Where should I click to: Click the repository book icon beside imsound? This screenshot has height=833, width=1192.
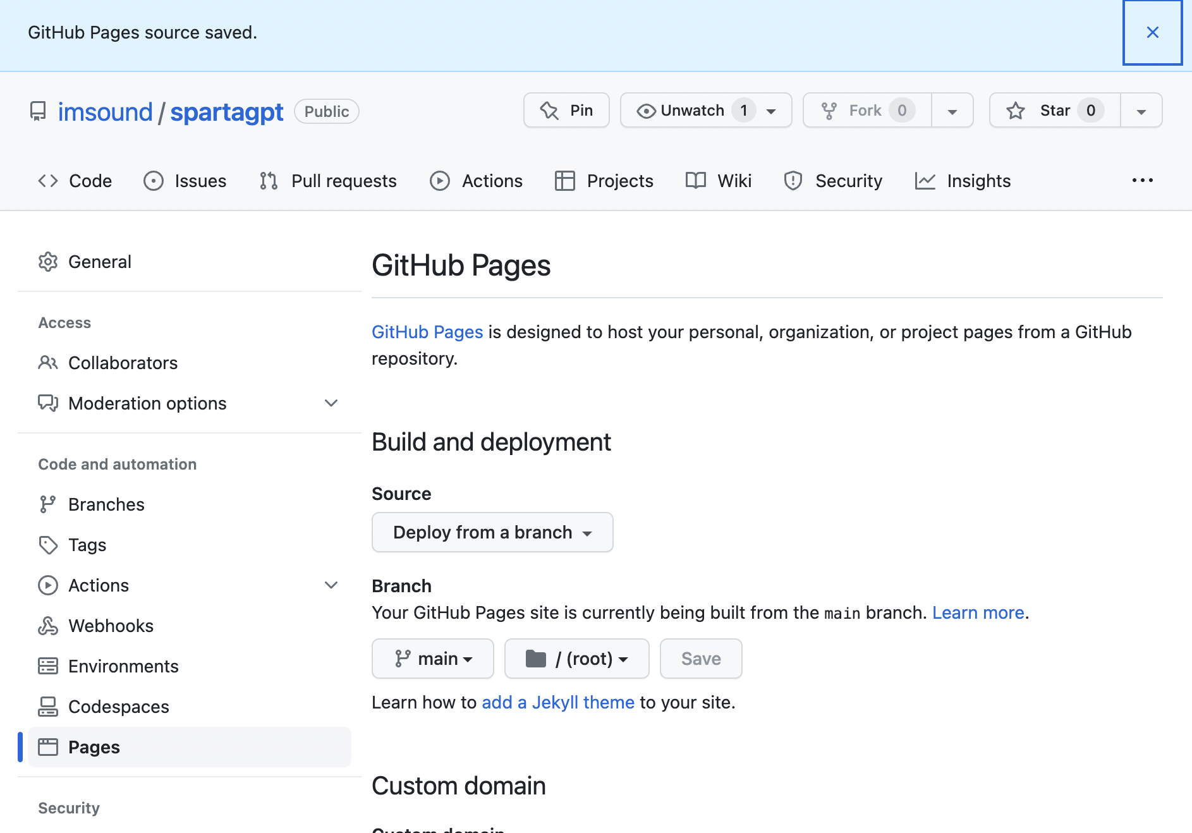[x=38, y=111]
